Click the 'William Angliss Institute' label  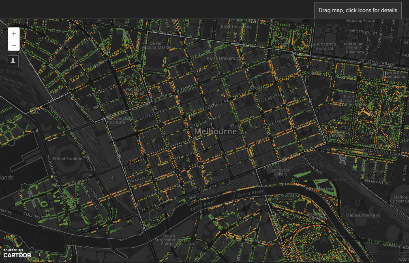click(x=116, y=120)
